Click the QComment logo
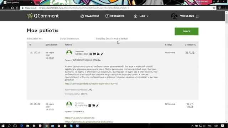Screen dimensions: 228x128 coord(43,16)
